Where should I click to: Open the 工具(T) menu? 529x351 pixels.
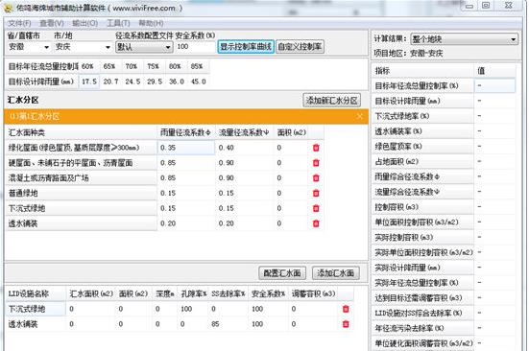118,23
